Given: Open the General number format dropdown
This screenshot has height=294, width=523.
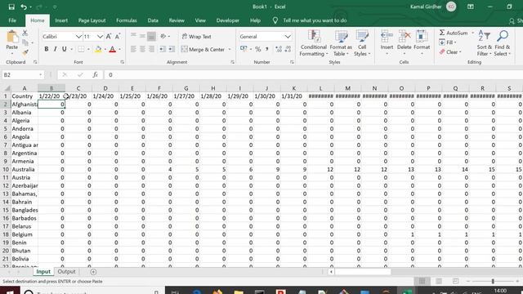Looking at the screenshot, I should pyautogui.click(x=288, y=36).
